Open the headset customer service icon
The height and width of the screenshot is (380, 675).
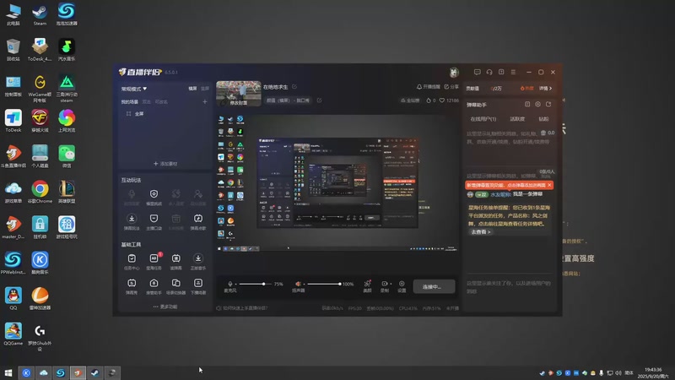(489, 72)
